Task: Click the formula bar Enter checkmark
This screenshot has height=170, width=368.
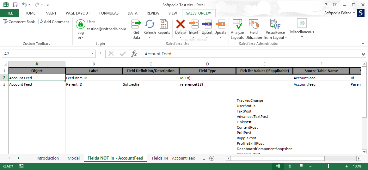Action: tap(123, 54)
